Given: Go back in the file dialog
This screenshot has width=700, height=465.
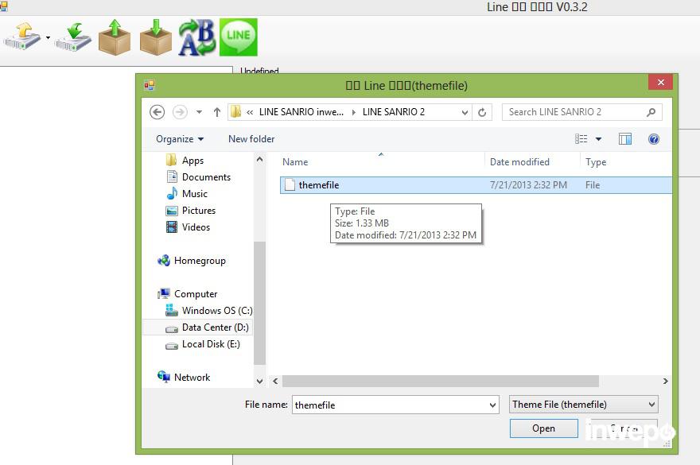Looking at the screenshot, I should pyautogui.click(x=157, y=112).
